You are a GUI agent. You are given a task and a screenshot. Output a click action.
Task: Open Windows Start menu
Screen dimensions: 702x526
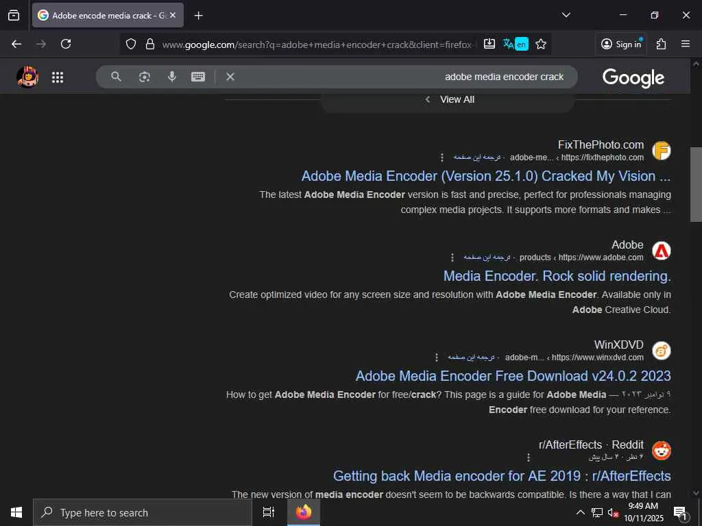coord(16,512)
